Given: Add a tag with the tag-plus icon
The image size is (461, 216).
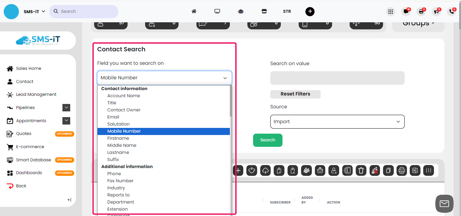Looking at the screenshot, I should [x=279, y=170].
